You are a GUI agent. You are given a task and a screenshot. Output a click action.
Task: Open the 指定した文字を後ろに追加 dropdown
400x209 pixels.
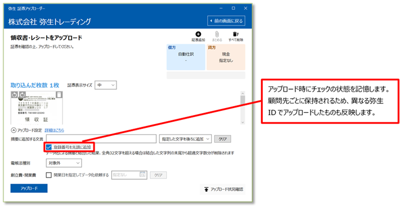pos(185,139)
